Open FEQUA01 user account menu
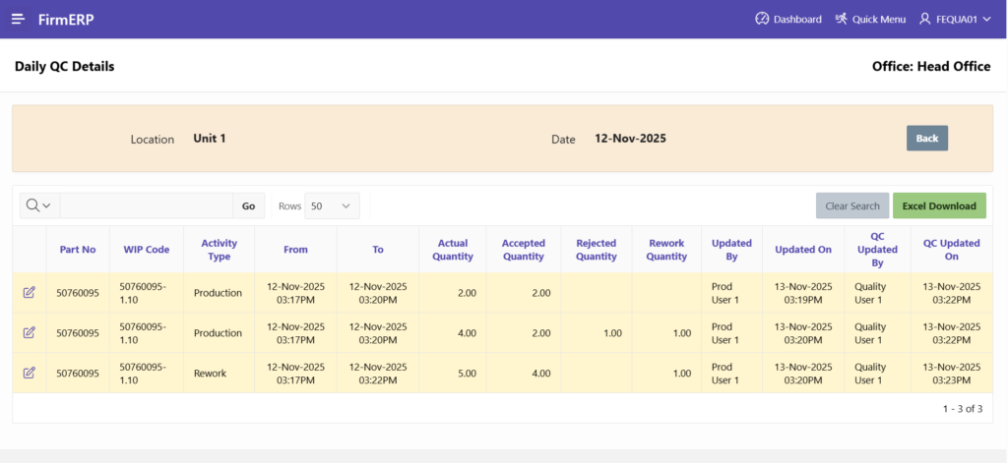Image resolution: width=1008 pixels, height=463 pixels. pos(954,19)
